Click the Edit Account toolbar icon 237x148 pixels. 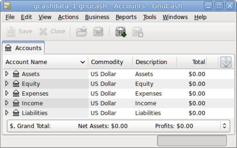98,32
